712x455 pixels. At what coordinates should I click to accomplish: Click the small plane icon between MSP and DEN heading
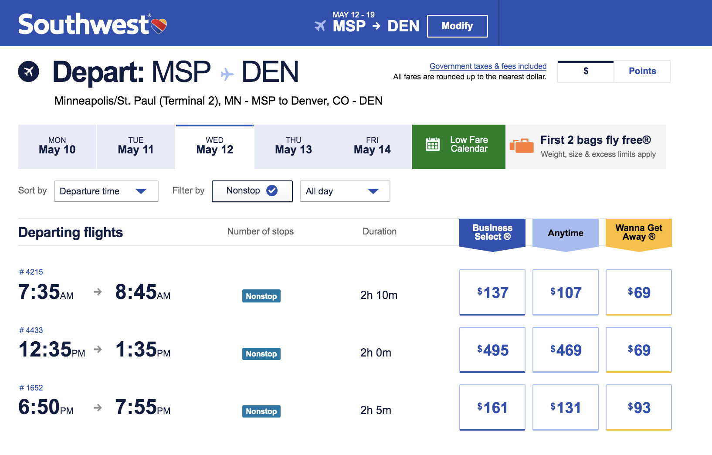point(226,74)
